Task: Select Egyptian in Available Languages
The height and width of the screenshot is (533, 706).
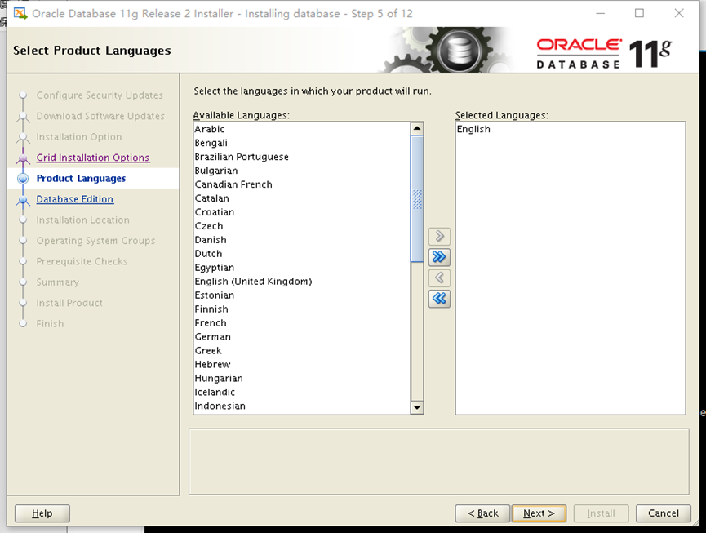Action: tap(302, 268)
